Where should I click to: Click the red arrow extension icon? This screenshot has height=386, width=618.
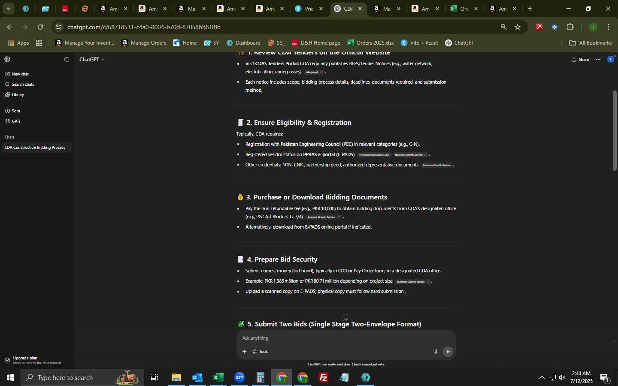[539, 27]
